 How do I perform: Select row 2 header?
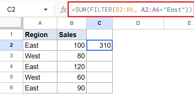[x=11, y=45]
